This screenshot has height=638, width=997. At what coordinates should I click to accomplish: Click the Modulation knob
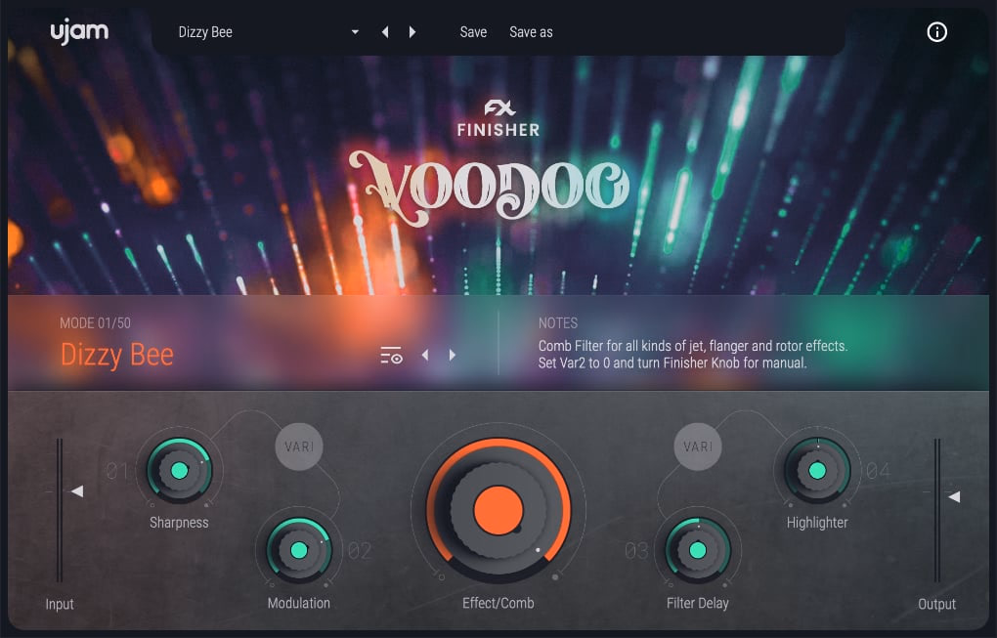point(299,550)
